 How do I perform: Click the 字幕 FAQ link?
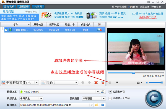tap(27, 16)
